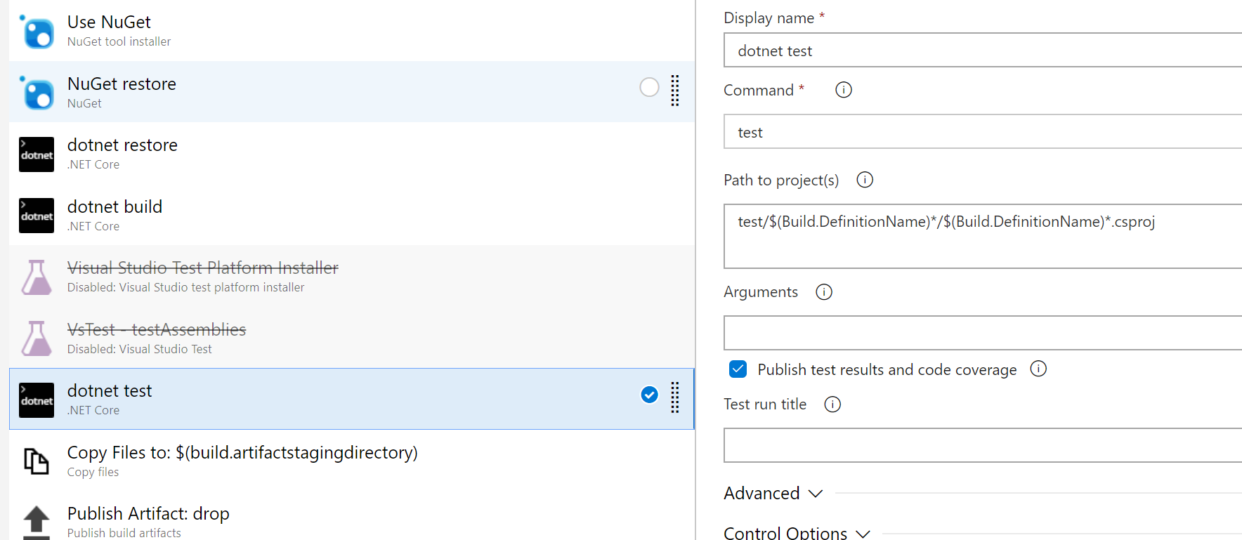Click the Test run title input field
Viewport: 1242px width, 540px height.
(x=983, y=445)
